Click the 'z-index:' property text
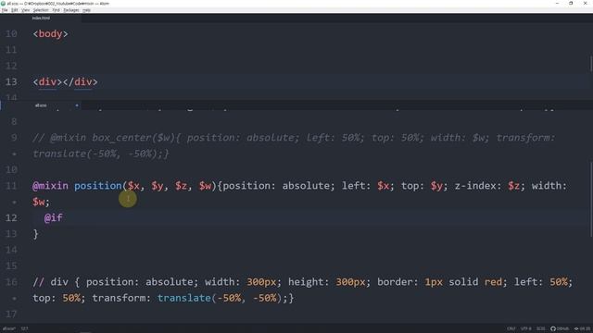Viewport: 593px width, 333px height. (x=478, y=186)
